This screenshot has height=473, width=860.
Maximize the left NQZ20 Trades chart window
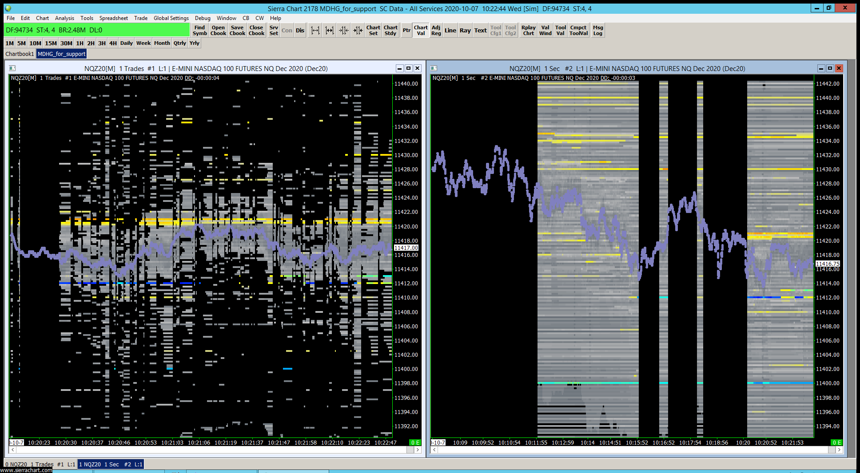click(408, 68)
